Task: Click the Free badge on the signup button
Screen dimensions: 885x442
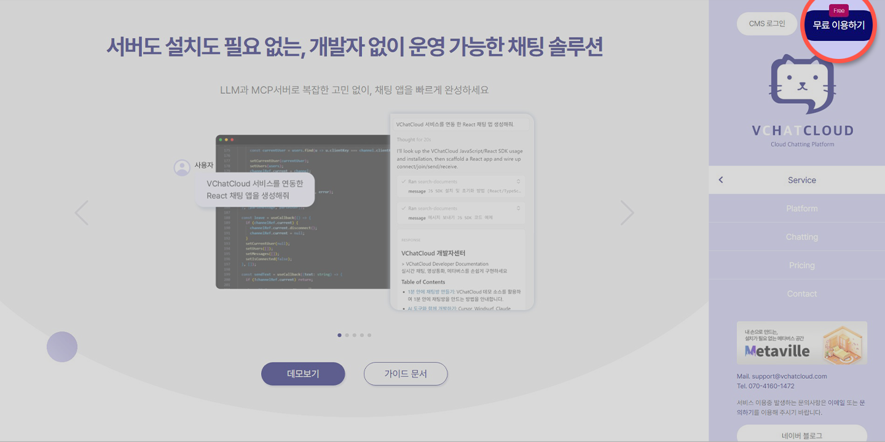Action: click(x=839, y=10)
